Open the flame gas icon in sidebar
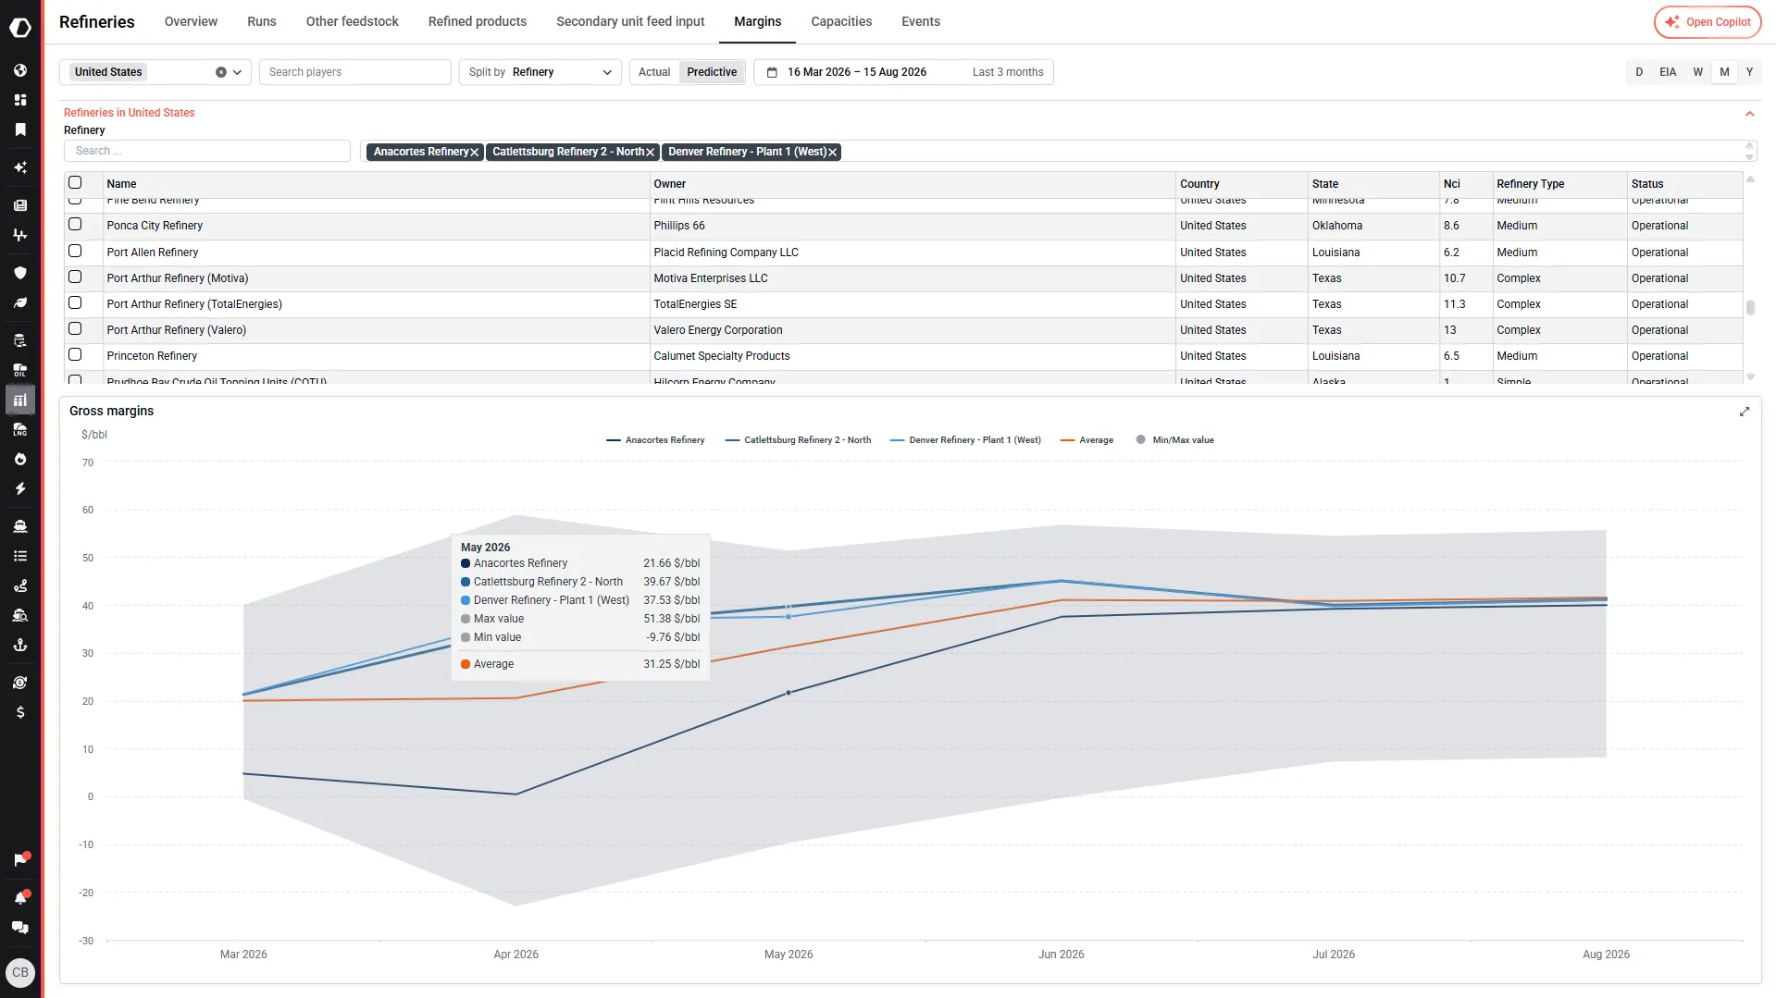 pos(20,459)
